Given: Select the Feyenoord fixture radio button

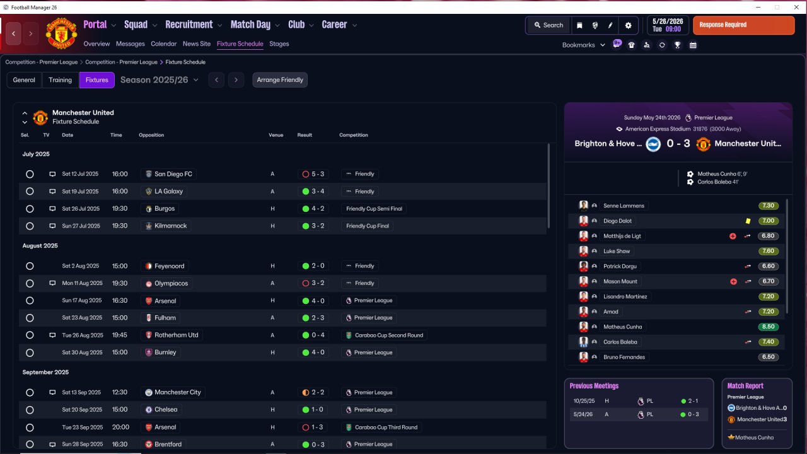Looking at the screenshot, I should 30,266.
